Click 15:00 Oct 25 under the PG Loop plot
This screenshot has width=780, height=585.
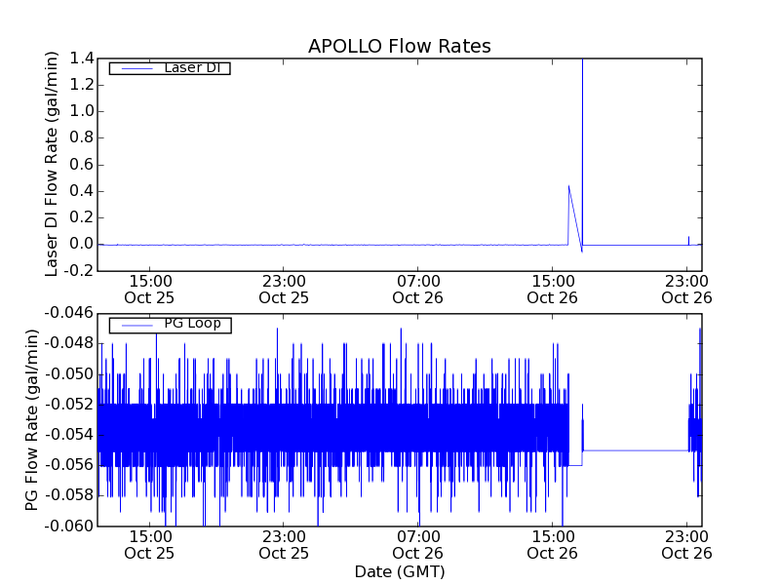pos(149,545)
